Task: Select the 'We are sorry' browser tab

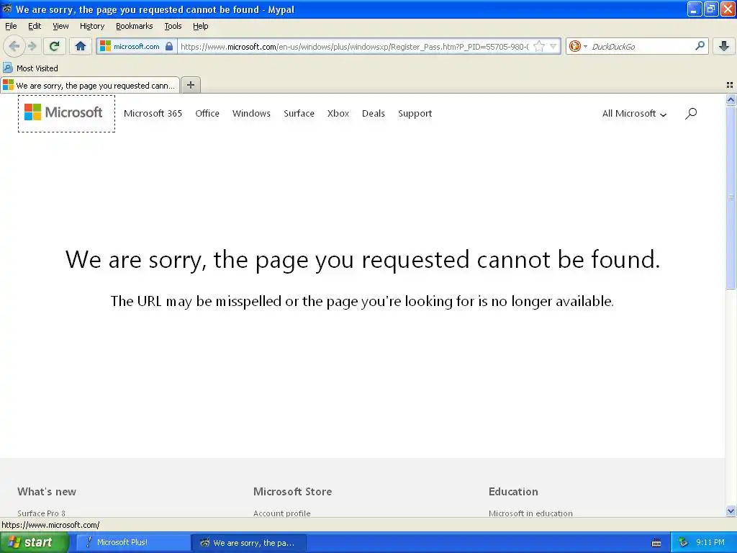Action: tap(90, 85)
